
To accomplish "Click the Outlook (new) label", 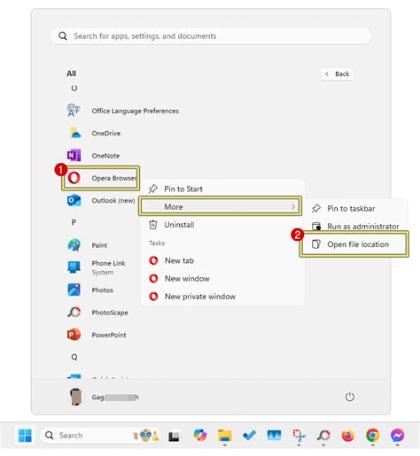I will (x=113, y=200).
